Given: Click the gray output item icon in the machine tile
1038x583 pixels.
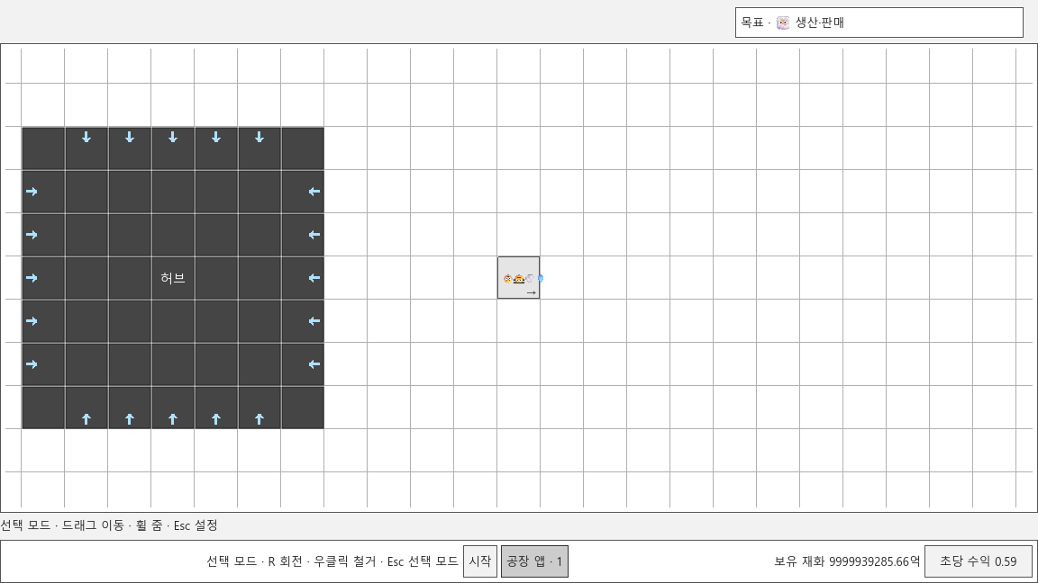Looking at the screenshot, I should [x=530, y=279].
